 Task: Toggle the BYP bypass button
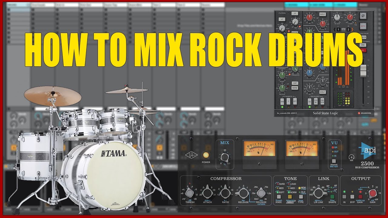tap(352, 197)
